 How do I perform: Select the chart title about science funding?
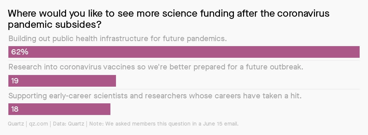pos(169,19)
